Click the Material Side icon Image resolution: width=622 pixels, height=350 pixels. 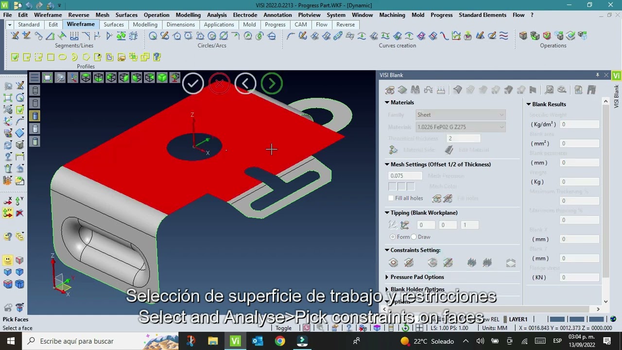click(394, 150)
